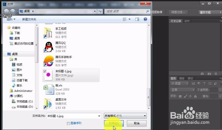Change the file view mode icon
The height and width of the screenshot is (130, 222).
coord(125,19)
